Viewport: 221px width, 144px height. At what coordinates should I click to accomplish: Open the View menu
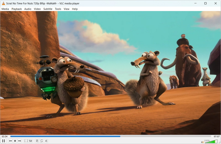67,9
